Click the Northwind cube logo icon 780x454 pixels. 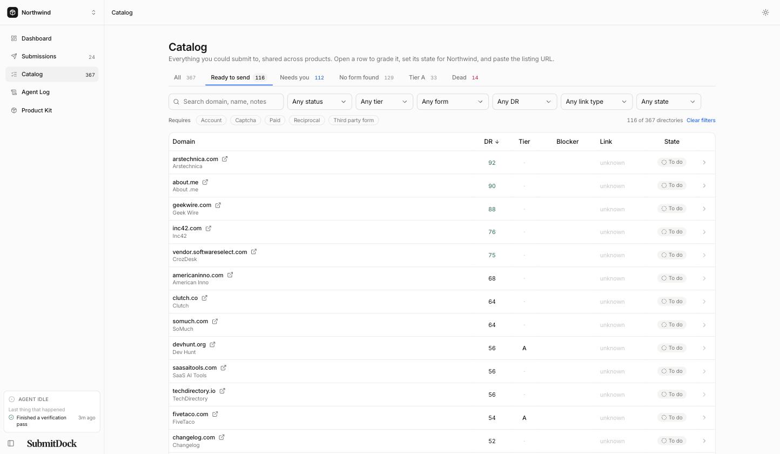(12, 12)
